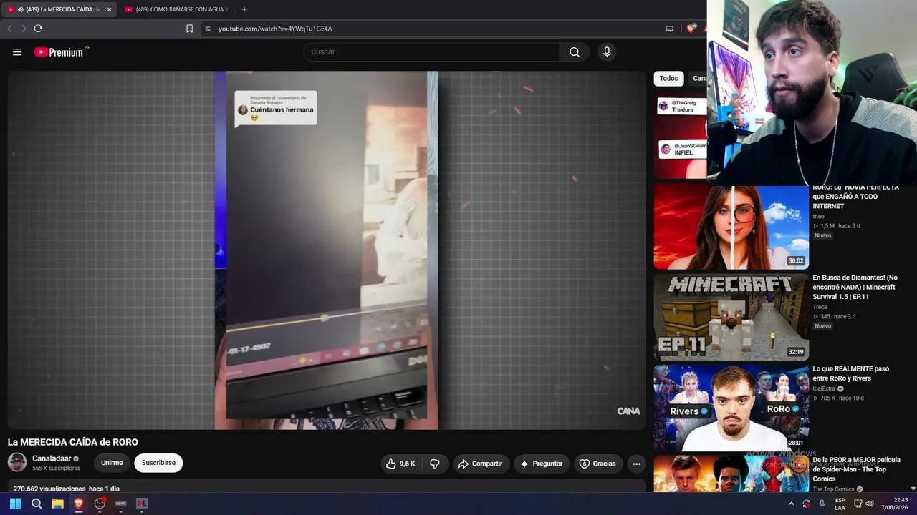Click the main video player
The height and width of the screenshot is (515, 917).
click(x=327, y=250)
